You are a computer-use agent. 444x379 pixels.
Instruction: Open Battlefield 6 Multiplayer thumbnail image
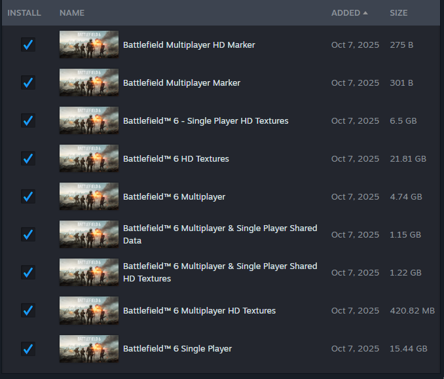[89, 196]
